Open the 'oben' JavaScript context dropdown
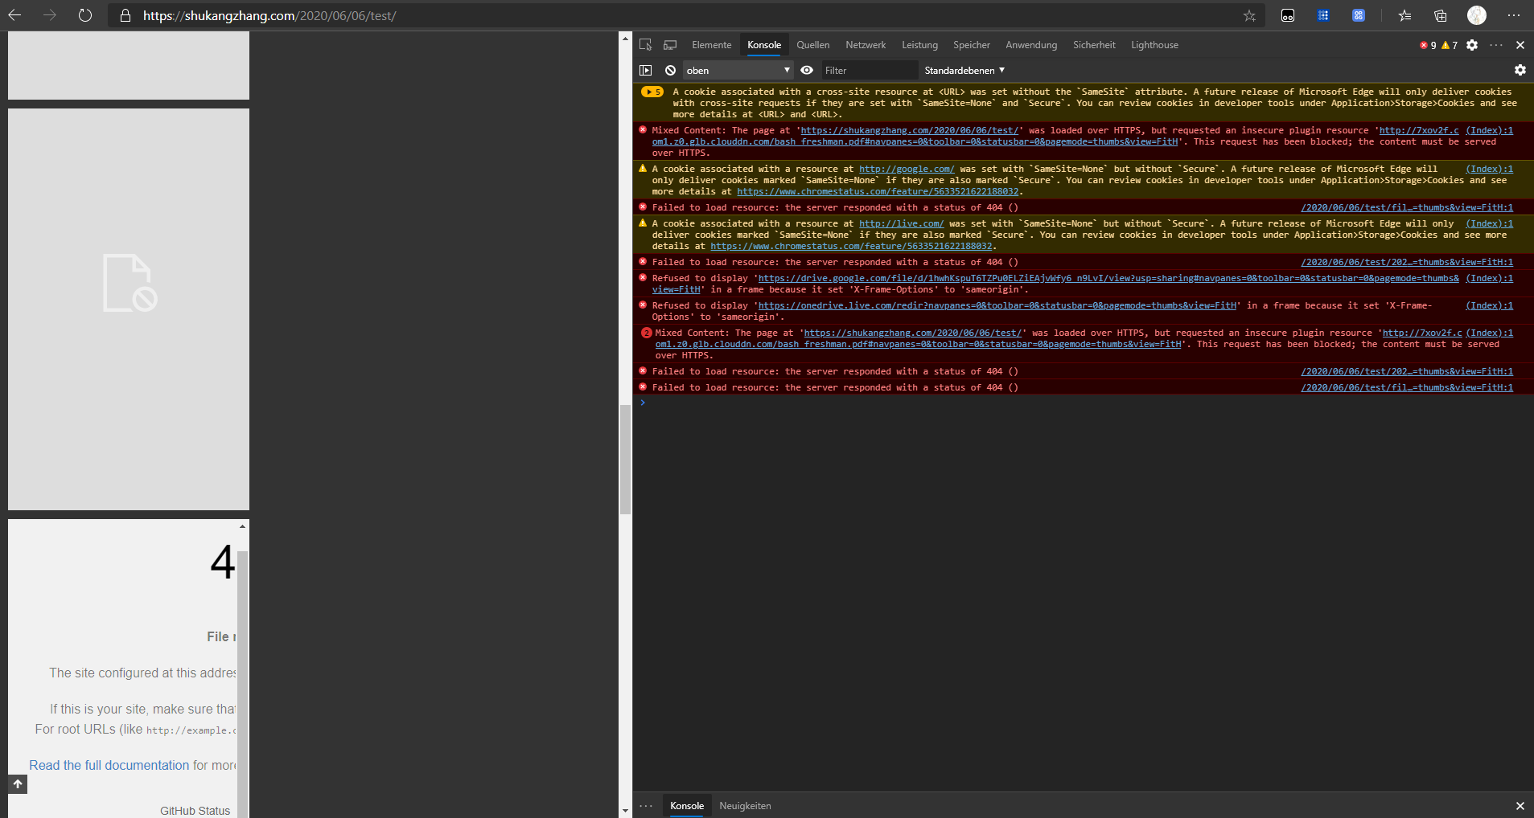Viewport: 1534px width, 818px height. pos(738,71)
